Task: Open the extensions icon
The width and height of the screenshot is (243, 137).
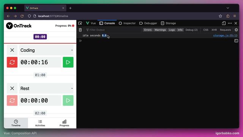Action: coord(228,16)
